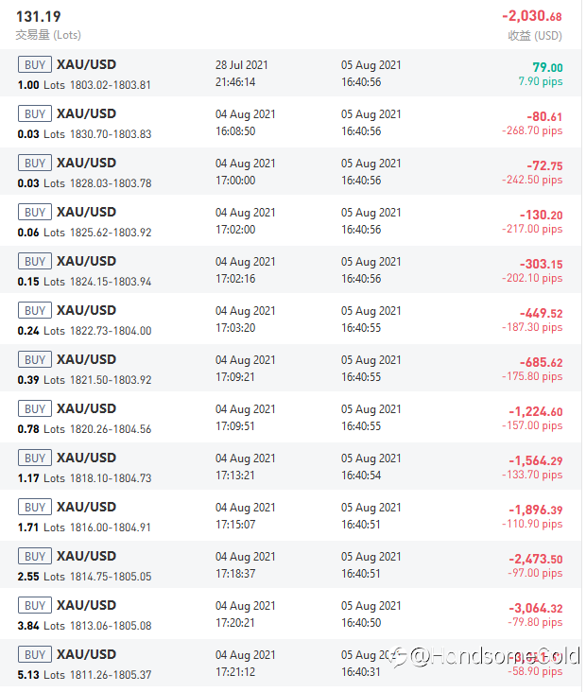Click BUY badge on the 0.15 Lots trade
Screen dimensions: 586x692
click(x=35, y=261)
